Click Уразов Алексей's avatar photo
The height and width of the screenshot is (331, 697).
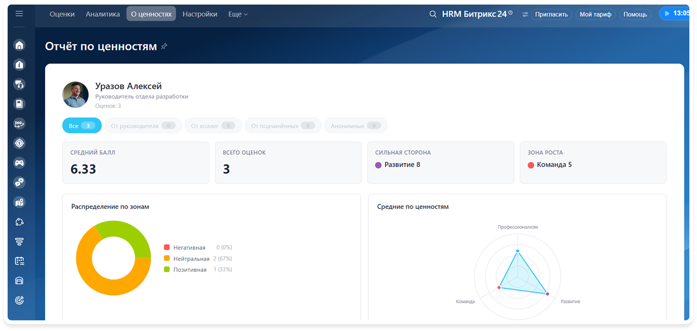click(x=75, y=95)
